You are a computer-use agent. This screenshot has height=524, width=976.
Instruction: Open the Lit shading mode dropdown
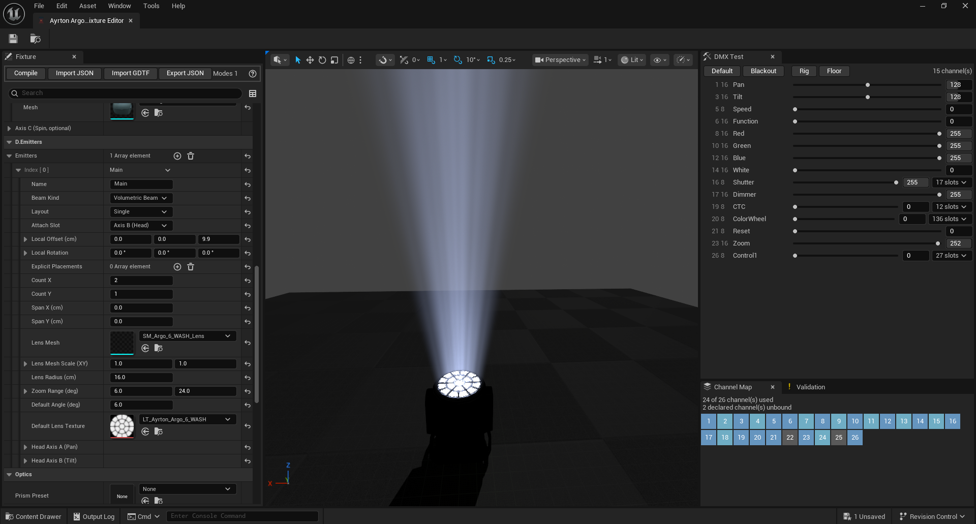tap(632, 60)
